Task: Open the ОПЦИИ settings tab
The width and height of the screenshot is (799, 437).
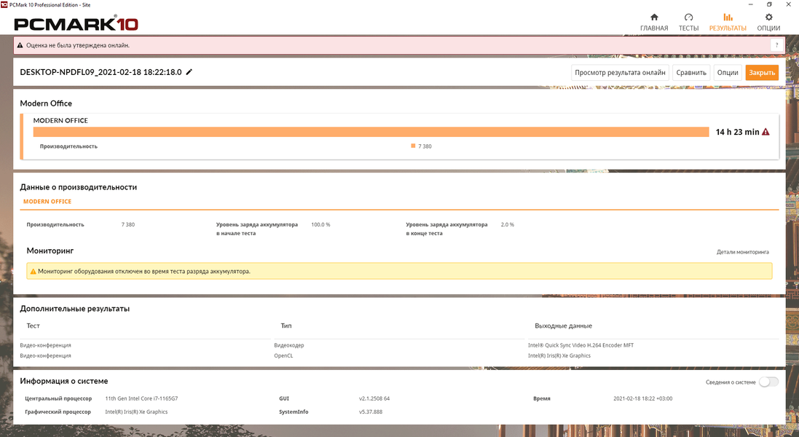Action: click(x=768, y=23)
